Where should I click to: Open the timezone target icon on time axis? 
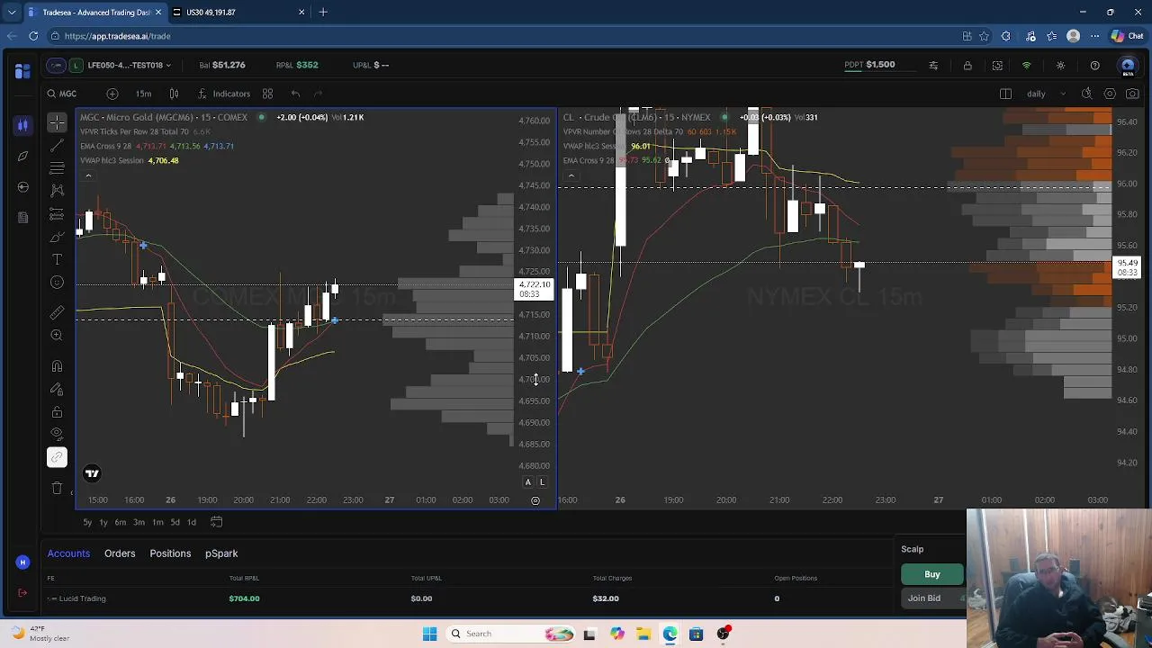535,500
